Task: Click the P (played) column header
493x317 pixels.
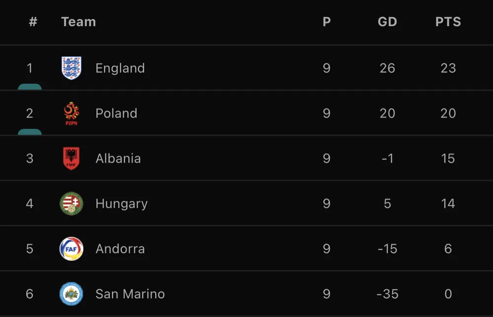Action: [x=326, y=22]
